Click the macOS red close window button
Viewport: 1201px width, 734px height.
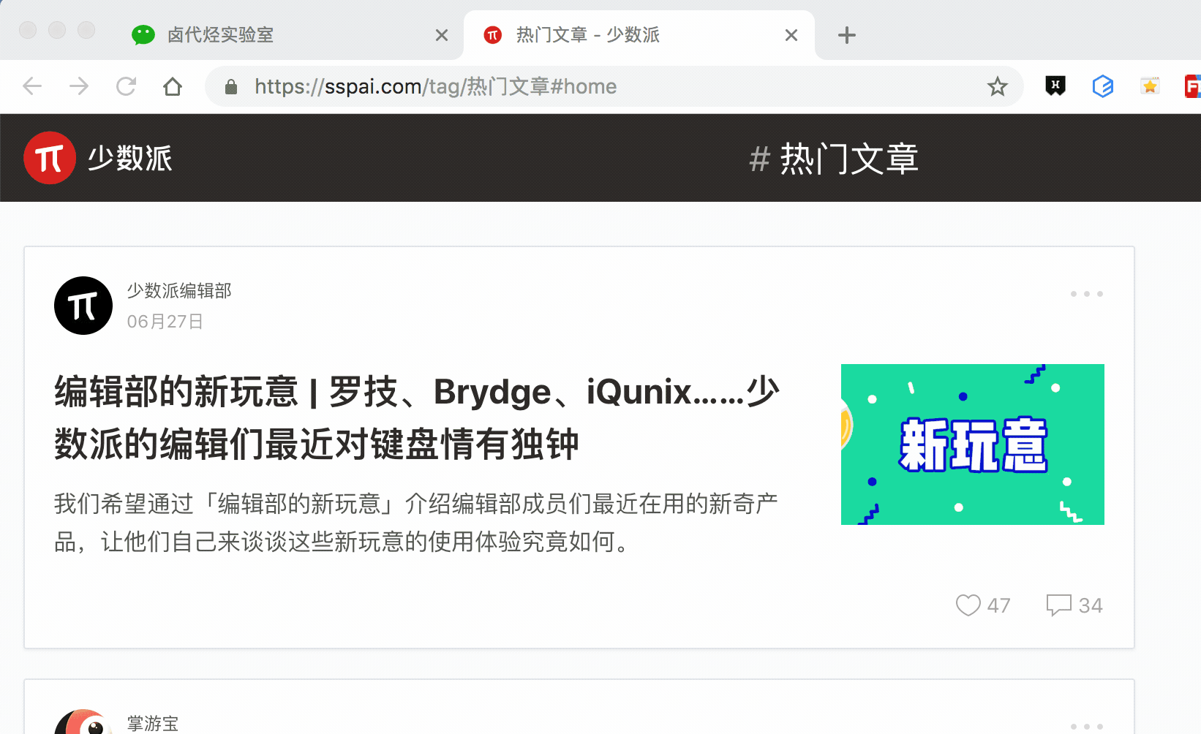pyautogui.click(x=28, y=30)
